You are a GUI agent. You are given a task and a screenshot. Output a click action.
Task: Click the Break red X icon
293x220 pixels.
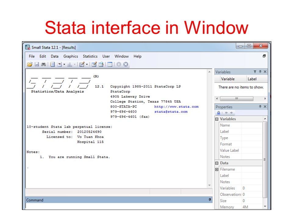126,64
